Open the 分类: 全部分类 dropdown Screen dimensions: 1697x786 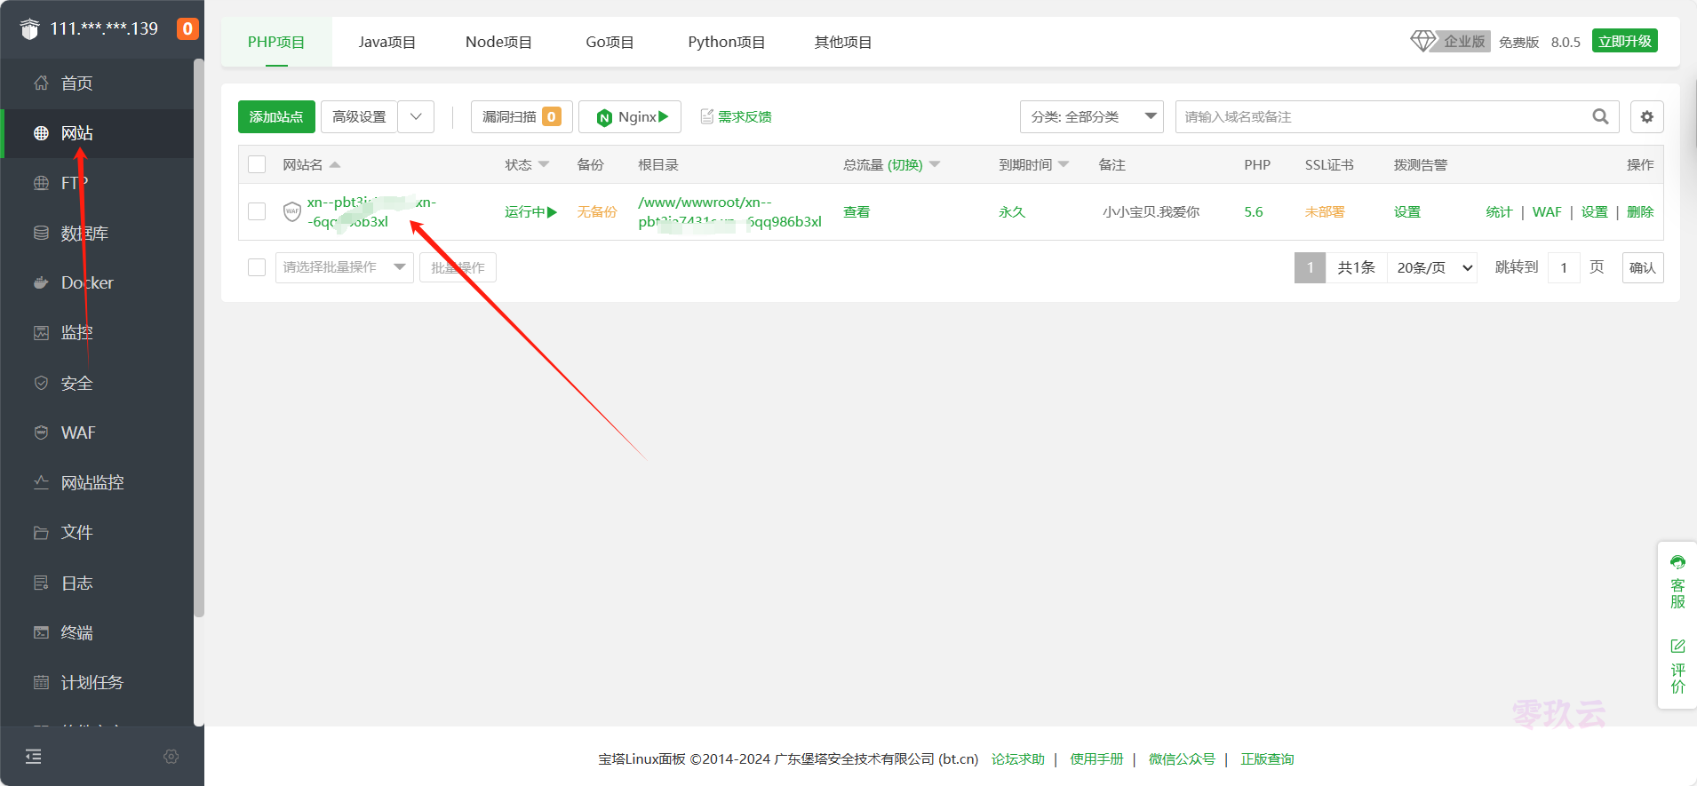pyautogui.click(x=1092, y=116)
